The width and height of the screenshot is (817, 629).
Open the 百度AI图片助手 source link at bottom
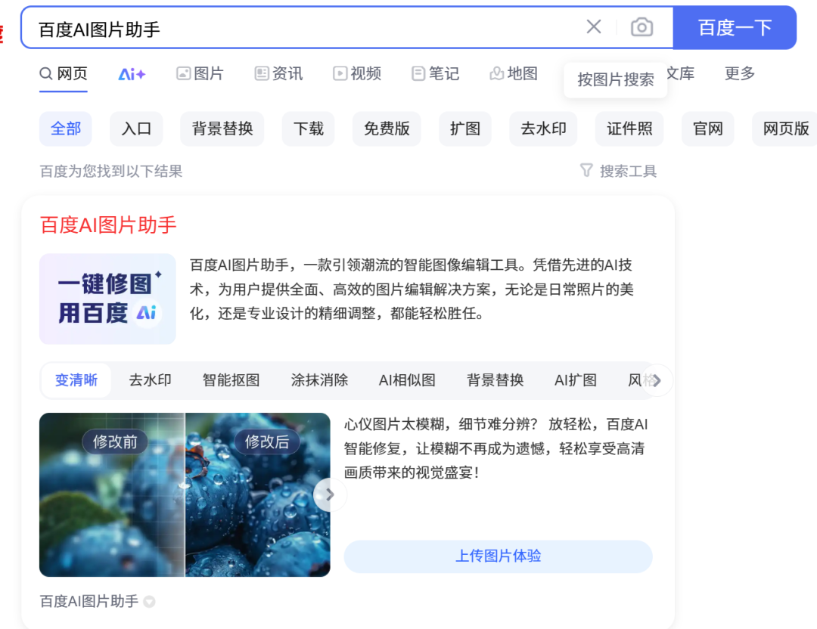pos(89,601)
